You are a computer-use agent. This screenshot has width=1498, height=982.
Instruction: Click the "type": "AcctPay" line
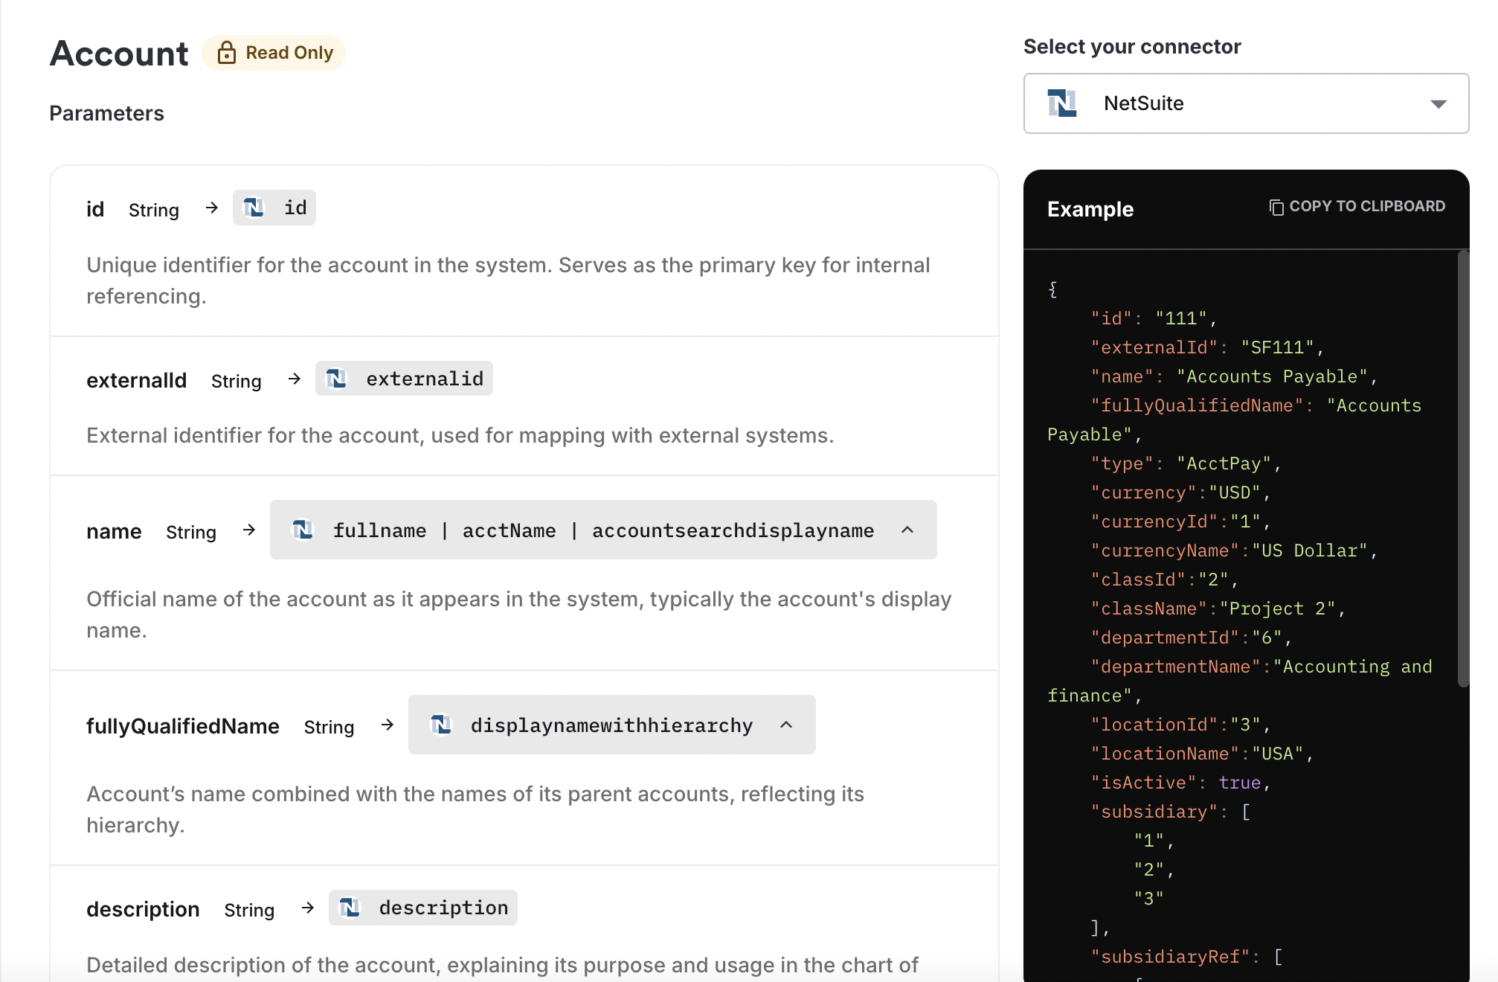coord(1186,463)
